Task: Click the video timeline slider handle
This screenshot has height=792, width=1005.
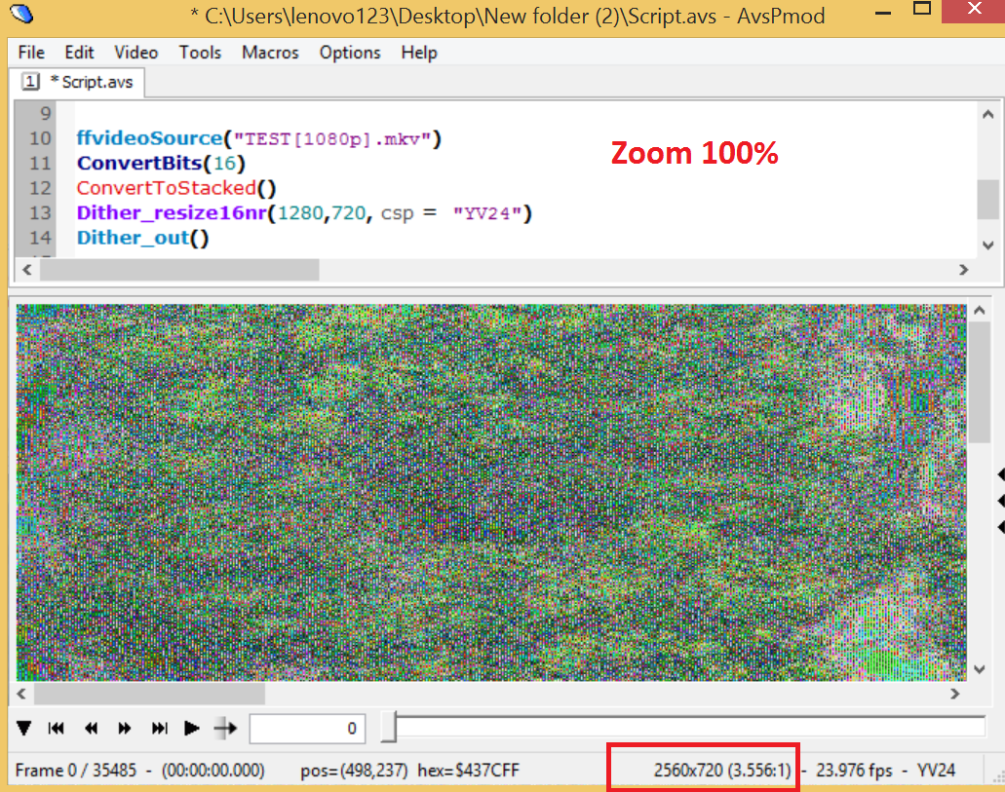Action: click(x=388, y=727)
